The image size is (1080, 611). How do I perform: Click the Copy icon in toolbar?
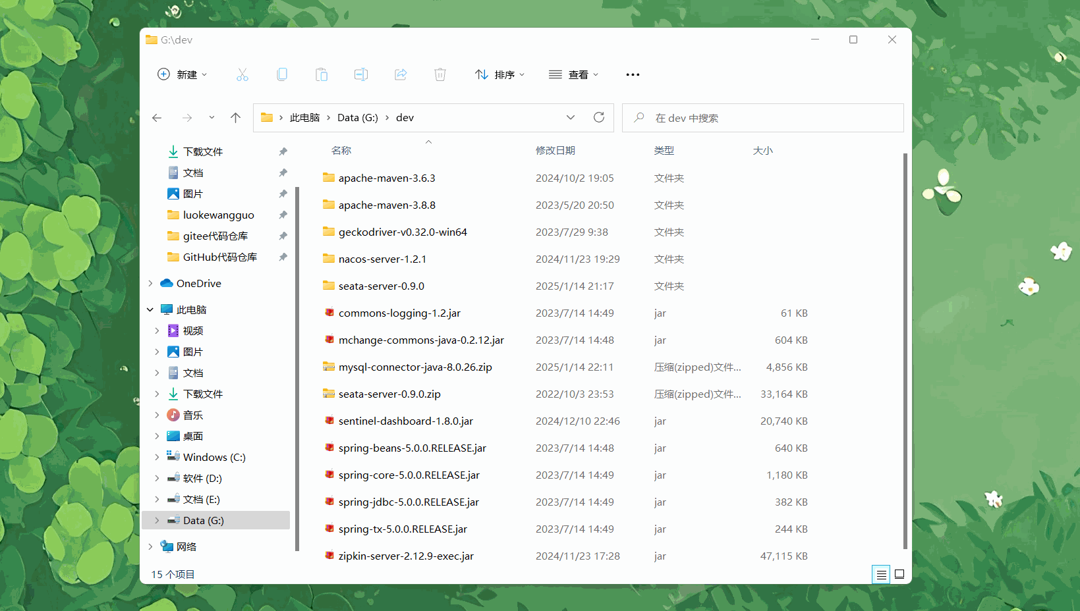tap(282, 74)
